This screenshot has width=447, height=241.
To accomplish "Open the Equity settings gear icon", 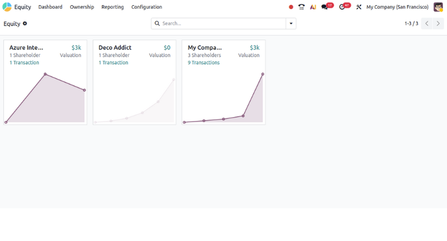I will point(25,24).
